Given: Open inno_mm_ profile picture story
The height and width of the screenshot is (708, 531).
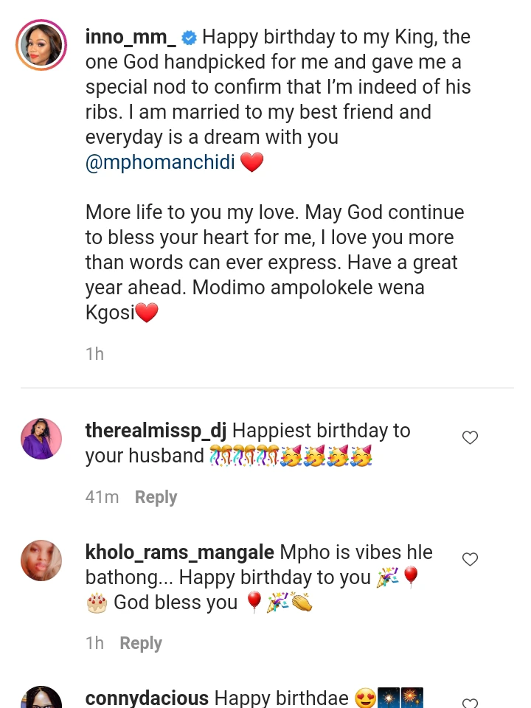Looking at the screenshot, I should [41, 45].
